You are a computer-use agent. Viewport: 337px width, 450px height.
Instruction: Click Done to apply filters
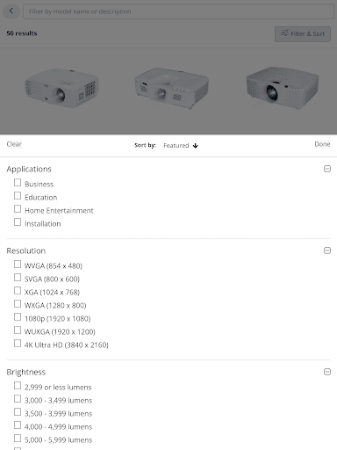click(322, 144)
